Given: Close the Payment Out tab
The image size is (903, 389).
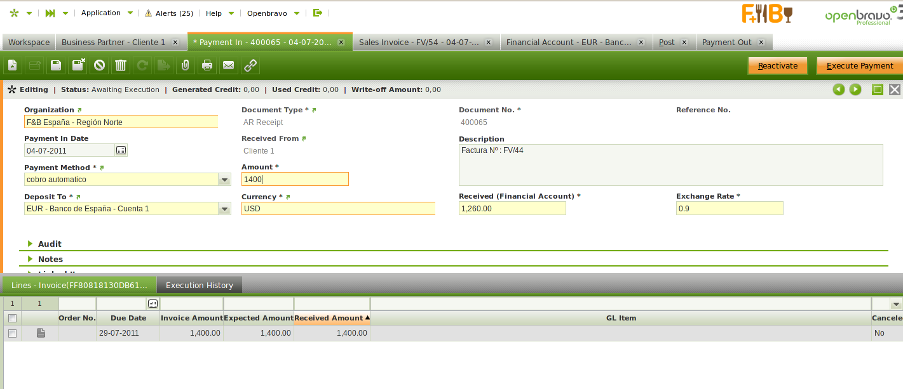Looking at the screenshot, I should pos(761,43).
